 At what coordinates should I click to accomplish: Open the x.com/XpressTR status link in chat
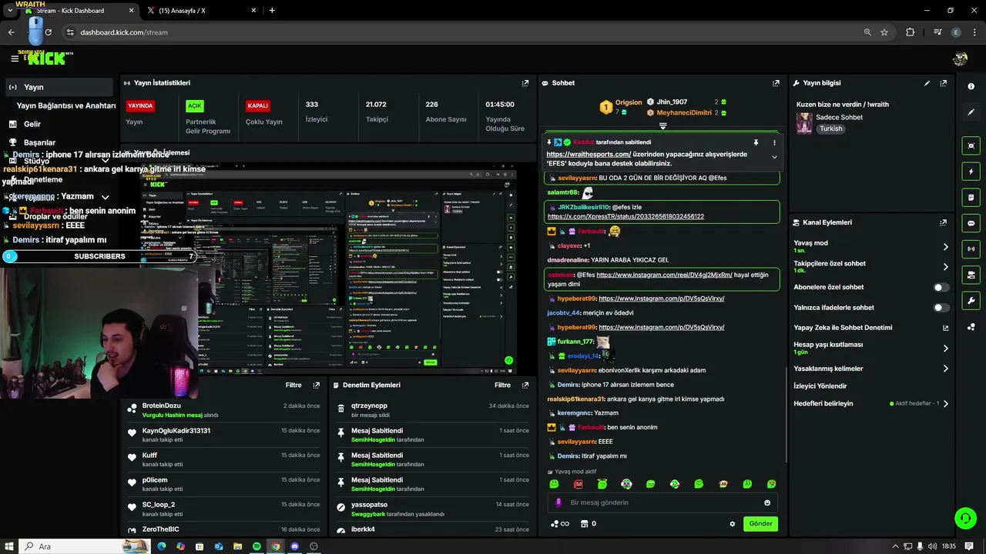coord(625,217)
